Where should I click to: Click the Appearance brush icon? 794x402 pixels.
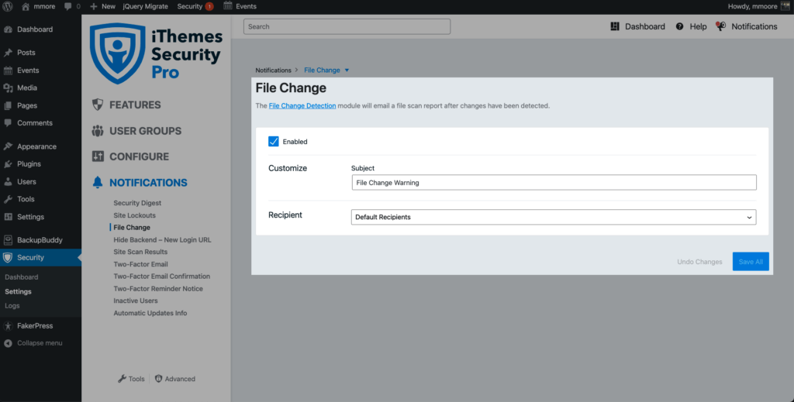tap(8, 146)
